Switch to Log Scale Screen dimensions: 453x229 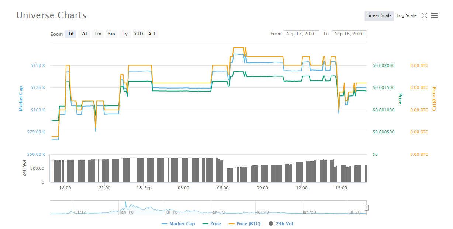click(407, 15)
